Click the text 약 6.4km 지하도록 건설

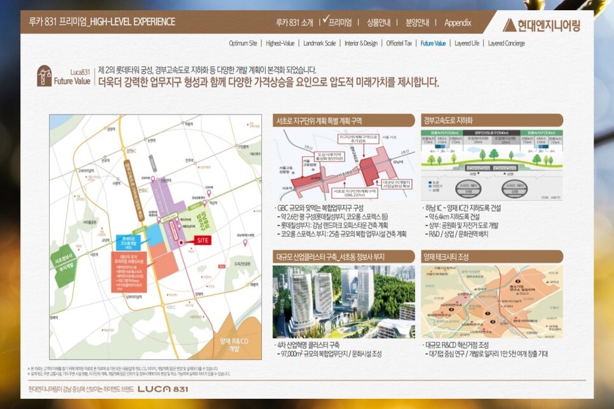click(453, 217)
